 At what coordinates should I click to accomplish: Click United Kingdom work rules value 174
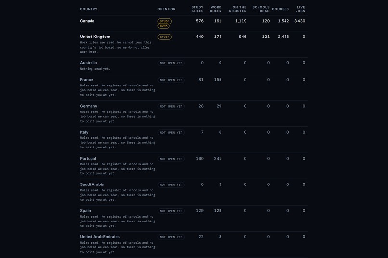tap(218, 37)
